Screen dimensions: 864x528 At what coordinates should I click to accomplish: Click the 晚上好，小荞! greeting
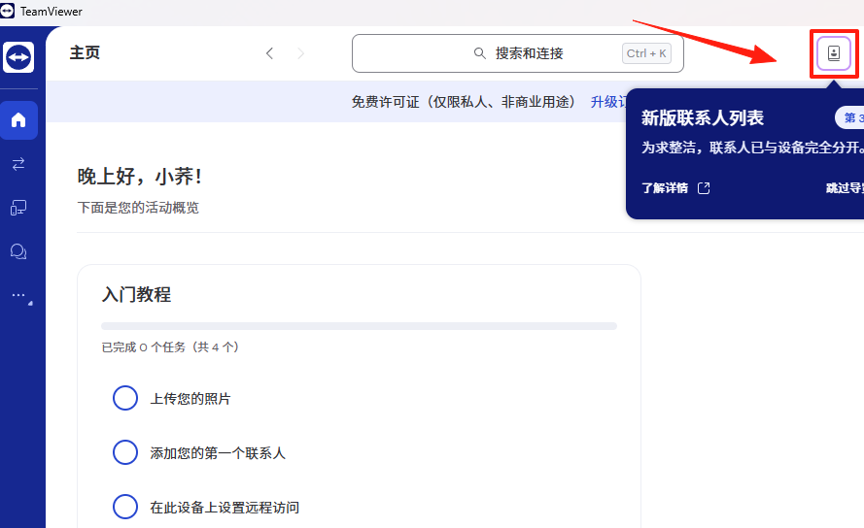click(x=140, y=177)
